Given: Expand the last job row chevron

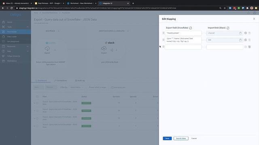Looking at the screenshot, I should click(34, 126).
